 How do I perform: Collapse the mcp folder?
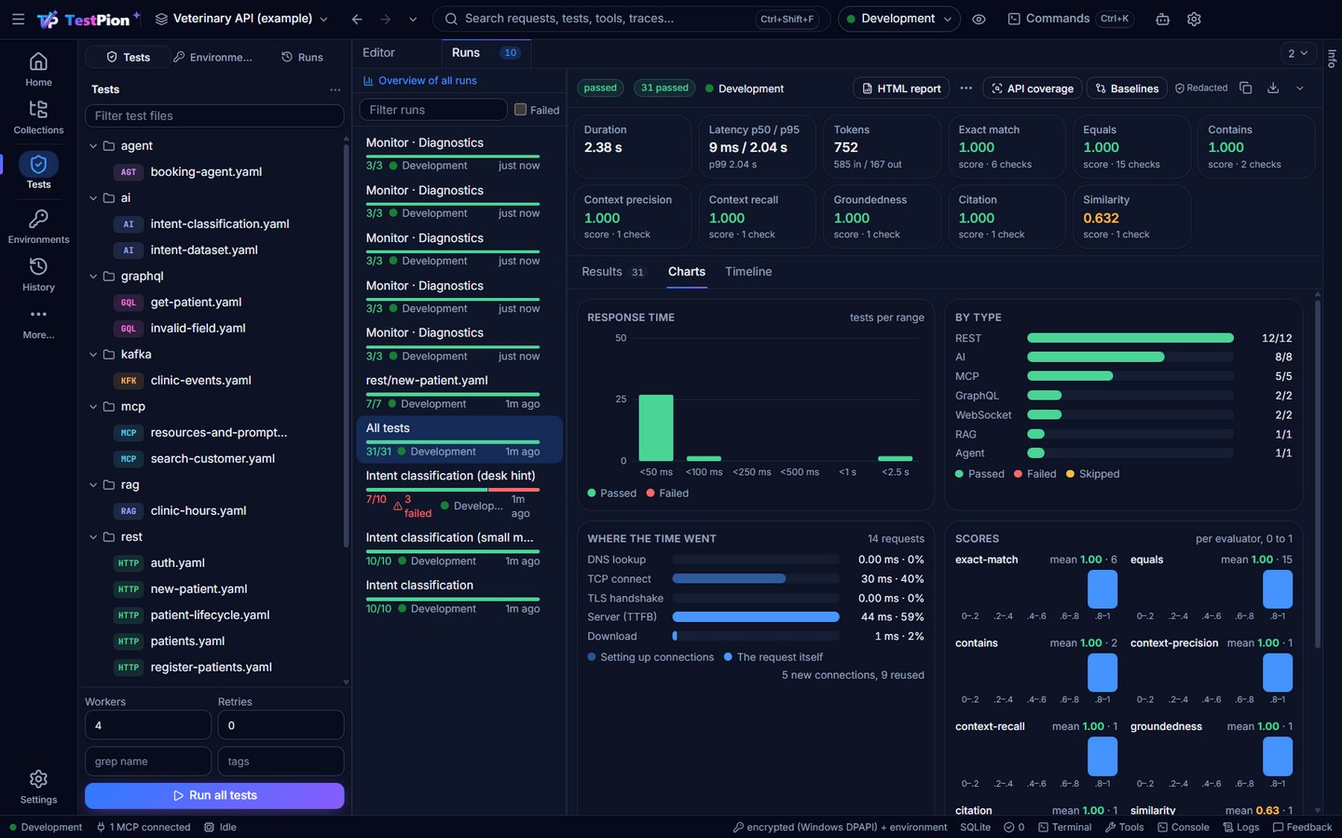click(93, 407)
